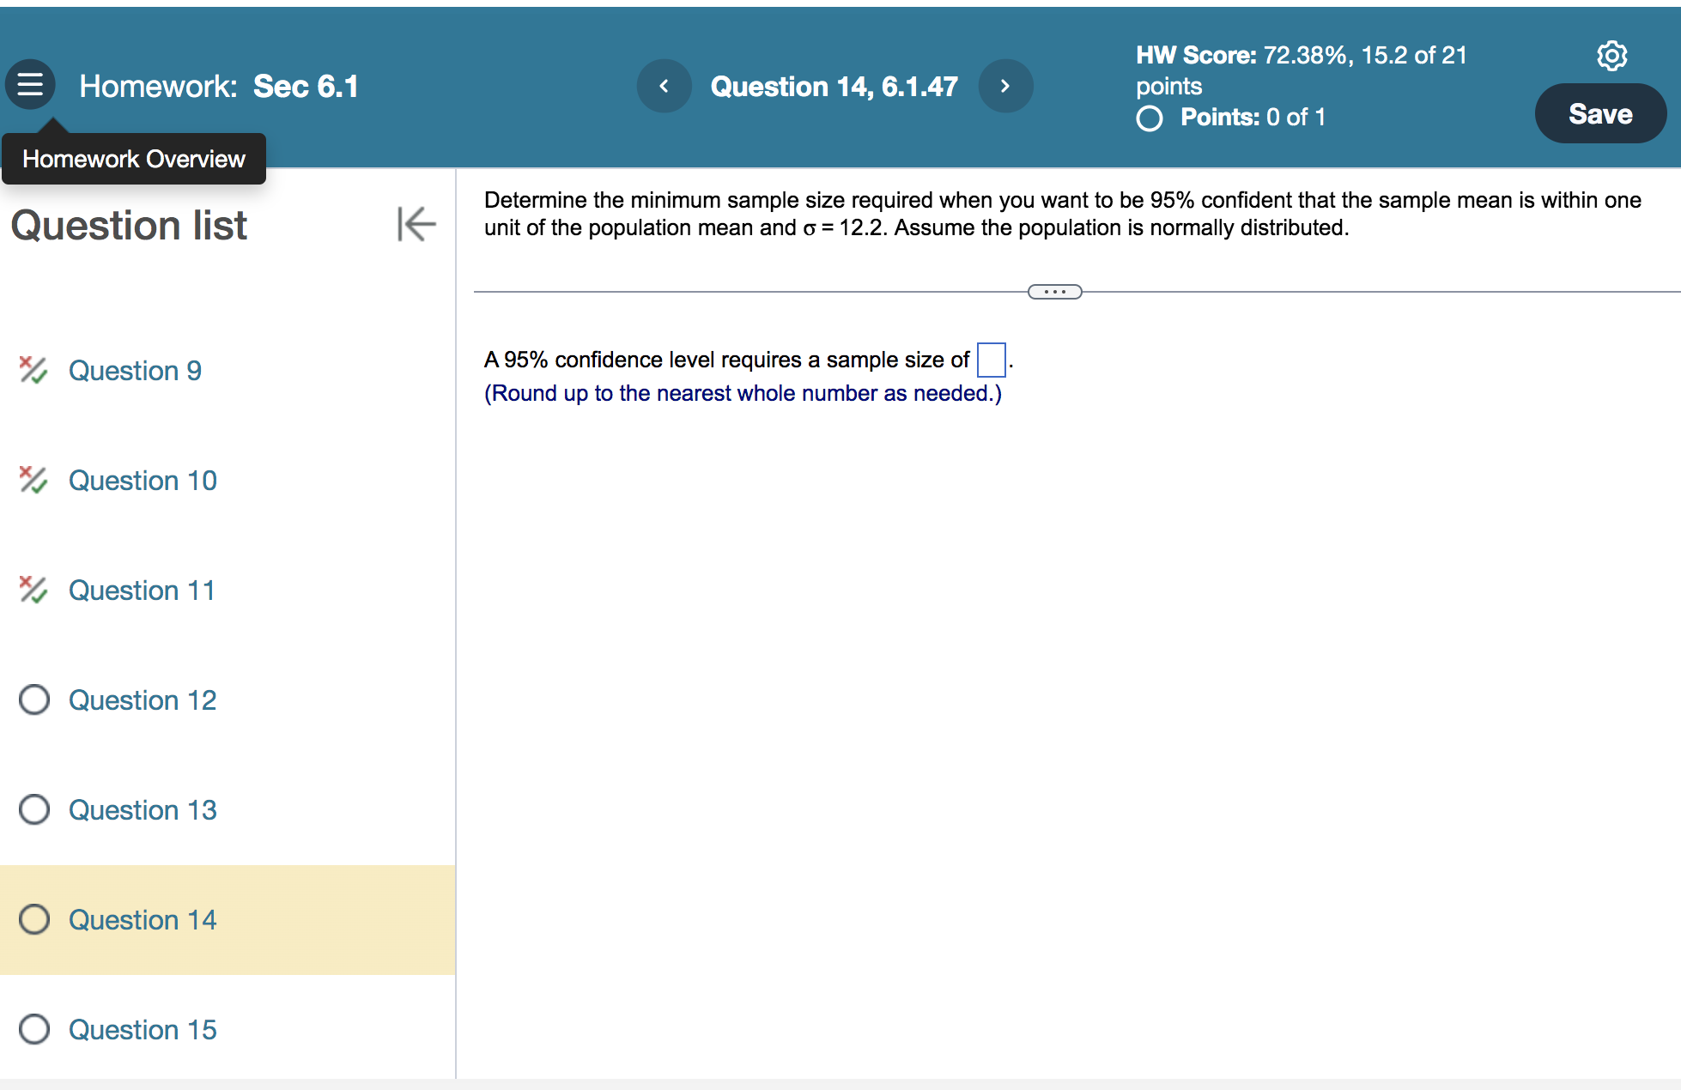Go to previous question arrow
The width and height of the screenshot is (1681, 1090).
tap(664, 86)
